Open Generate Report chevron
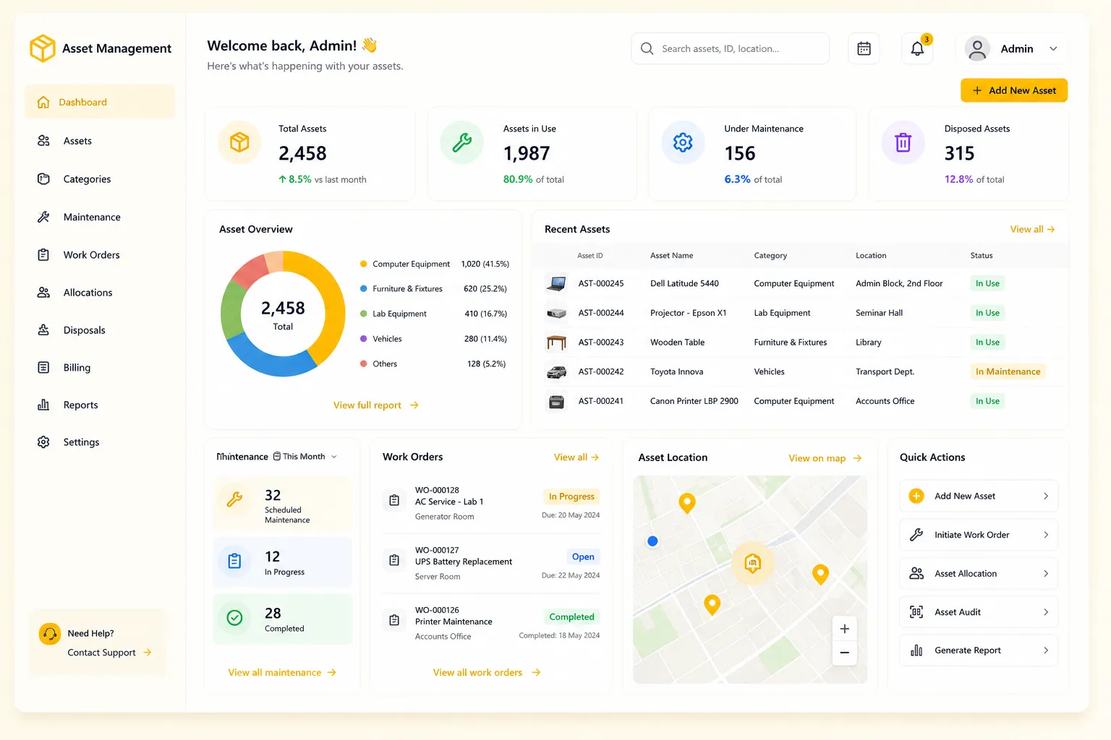Screen dimensions: 1111x740 click(x=1046, y=650)
